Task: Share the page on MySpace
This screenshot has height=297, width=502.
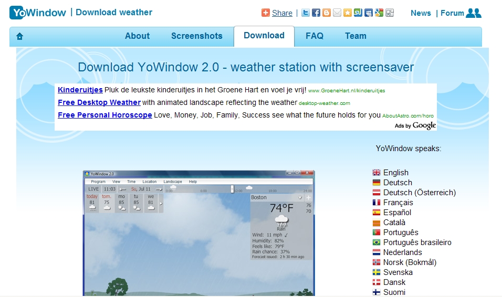Action: [369, 13]
